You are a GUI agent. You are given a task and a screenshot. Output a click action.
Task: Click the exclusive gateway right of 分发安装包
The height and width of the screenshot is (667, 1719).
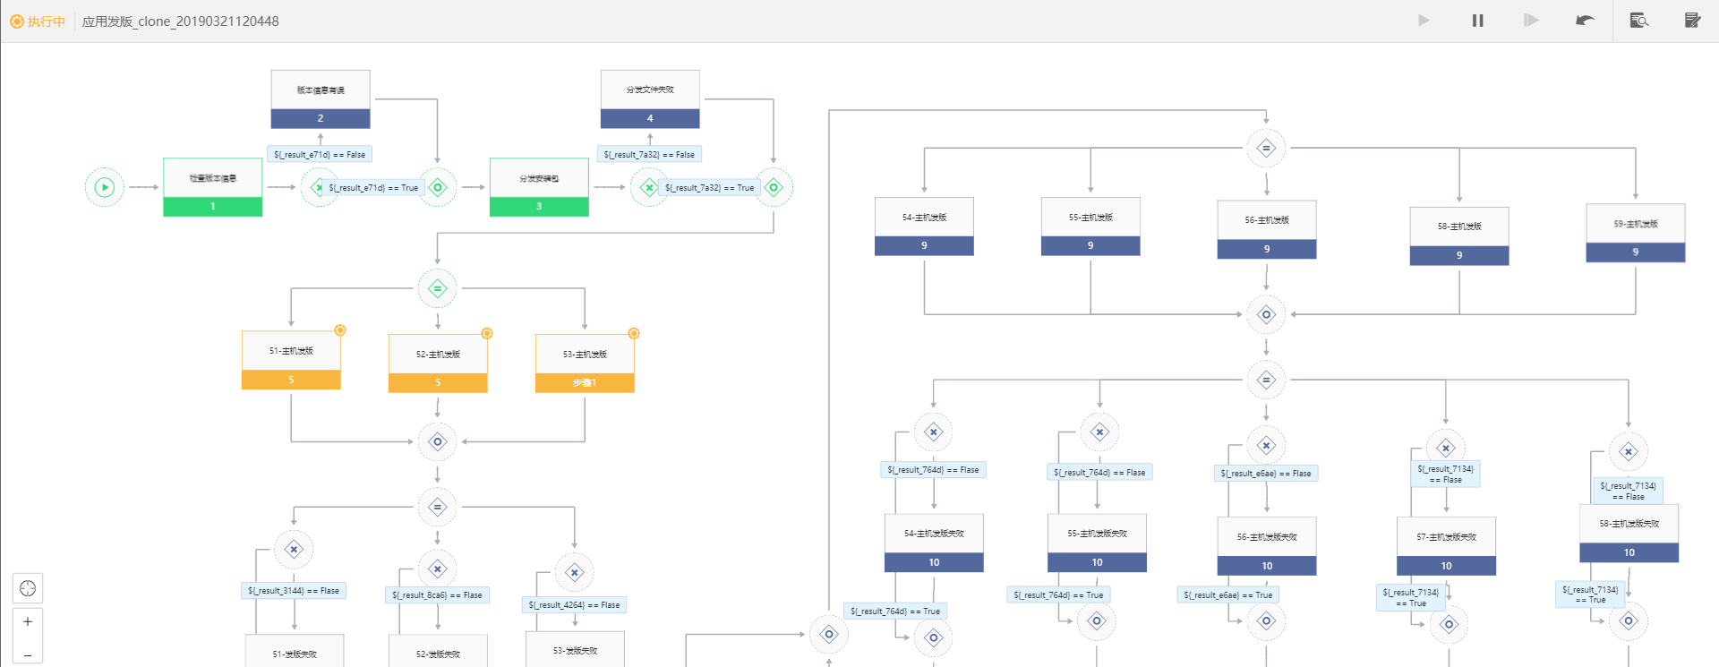[x=649, y=187]
